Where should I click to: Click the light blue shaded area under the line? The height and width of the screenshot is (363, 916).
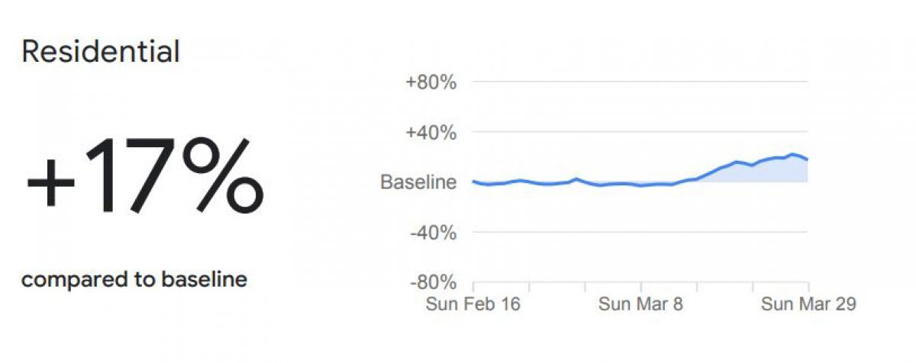click(763, 172)
